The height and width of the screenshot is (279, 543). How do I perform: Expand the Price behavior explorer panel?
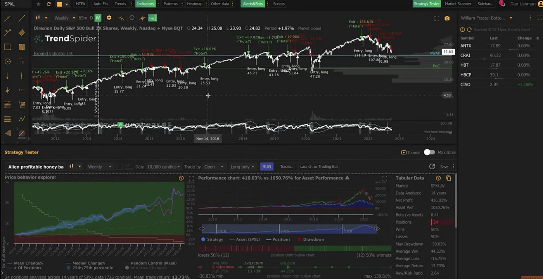(x=191, y=178)
